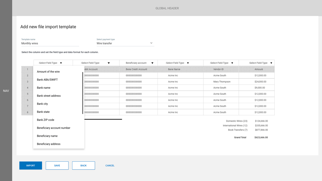Image resolution: width=322 pixels, height=181 pixels.
Task: Click the GLOBAL HEADER bar
Action: (167, 8)
